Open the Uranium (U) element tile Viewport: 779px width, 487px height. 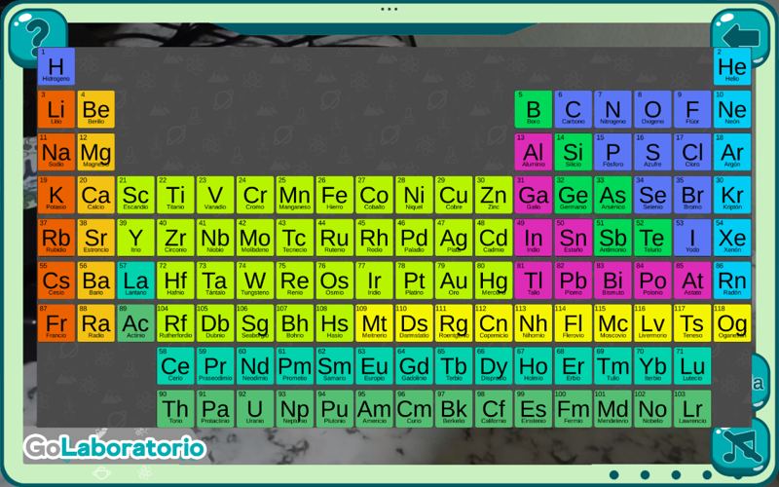pyautogui.click(x=255, y=408)
